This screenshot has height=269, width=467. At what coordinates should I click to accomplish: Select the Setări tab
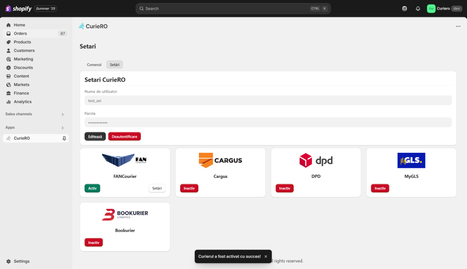(x=114, y=65)
